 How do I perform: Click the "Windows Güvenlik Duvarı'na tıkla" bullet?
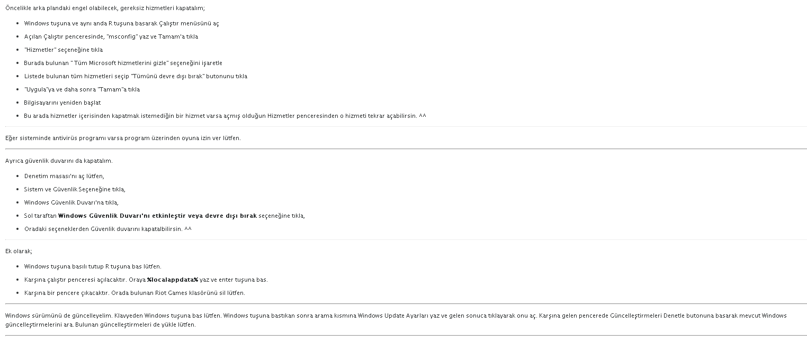coord(71,202)
